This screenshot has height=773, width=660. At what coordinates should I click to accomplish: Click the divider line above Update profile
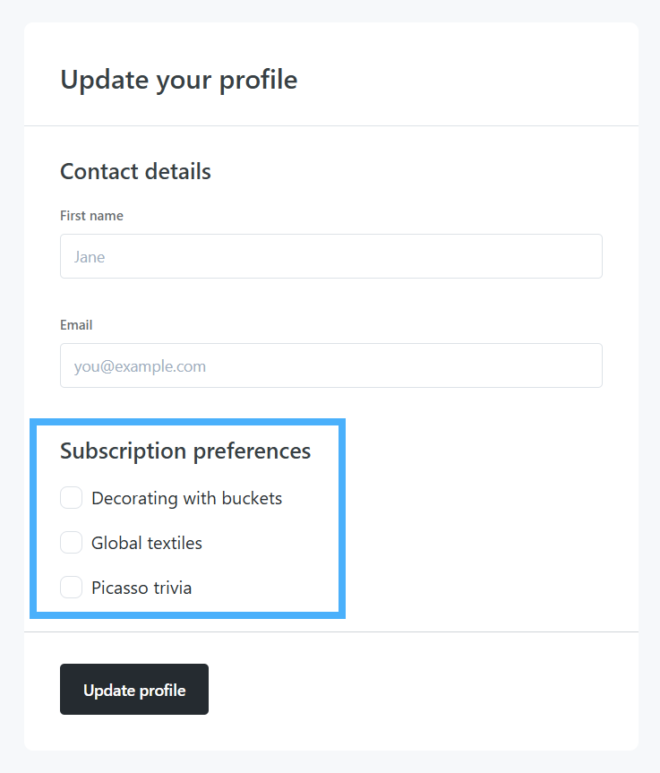point(331,631)
